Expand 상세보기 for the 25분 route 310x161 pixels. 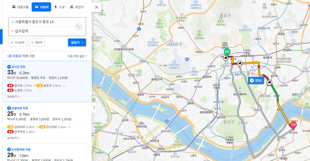pyautogui.click(x=13, y=138)
